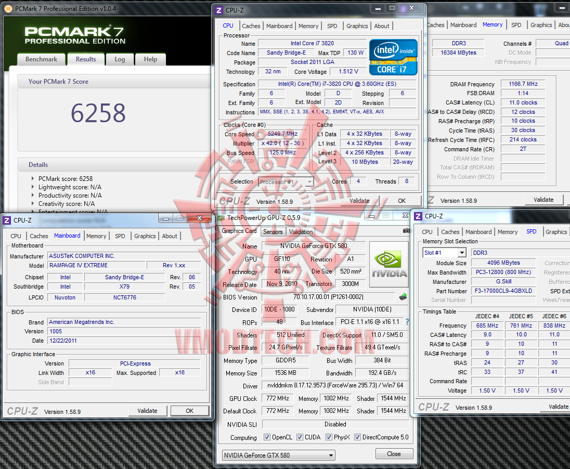Click the GPU-Z Driver version field
The image size is (570, 469).
(x=335, y=385)
